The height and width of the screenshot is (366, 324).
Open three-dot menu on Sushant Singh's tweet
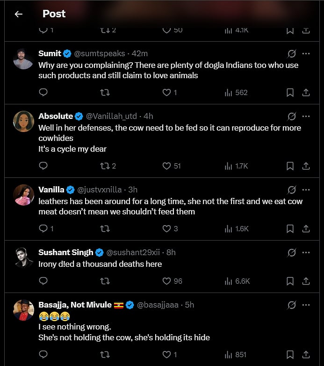(306, 252)
